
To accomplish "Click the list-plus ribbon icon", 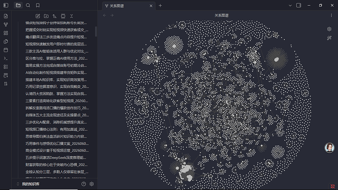I will (6, 75).
